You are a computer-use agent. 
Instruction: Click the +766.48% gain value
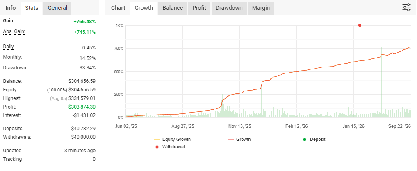click(x=84, y=22)
